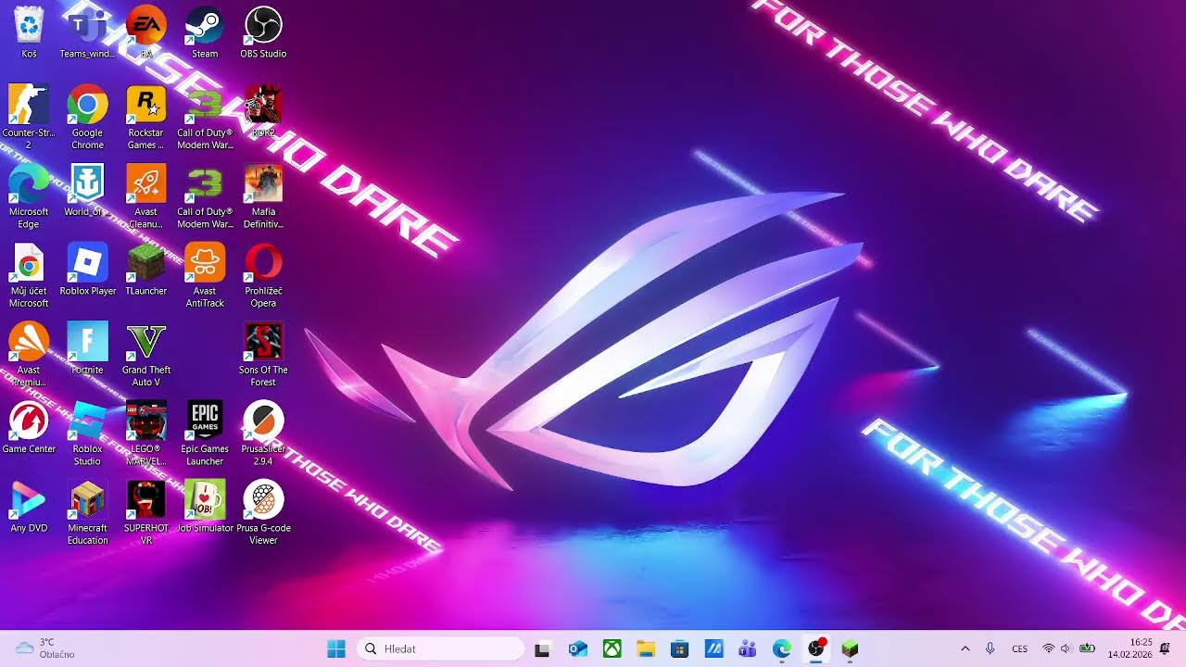Open the Google Chrome desktop shortcut
The width and height of the screenshot is (1186, 667).
click(87, 117)
